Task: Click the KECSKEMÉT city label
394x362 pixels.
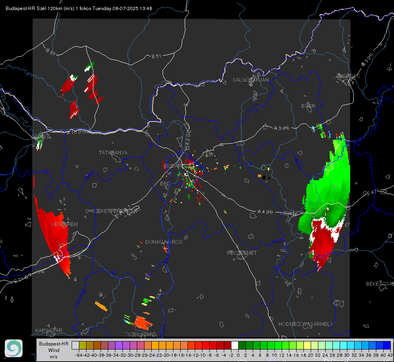Action: point(242,253)
